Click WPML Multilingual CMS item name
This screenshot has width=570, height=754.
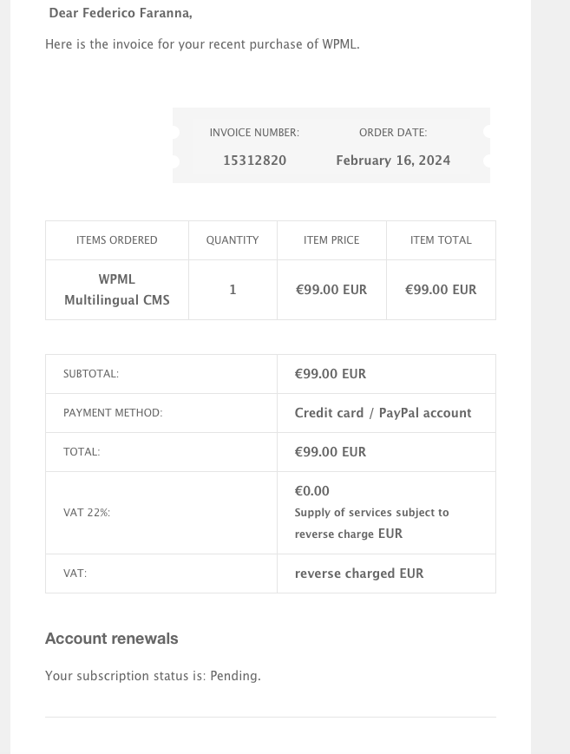(117, 290)
